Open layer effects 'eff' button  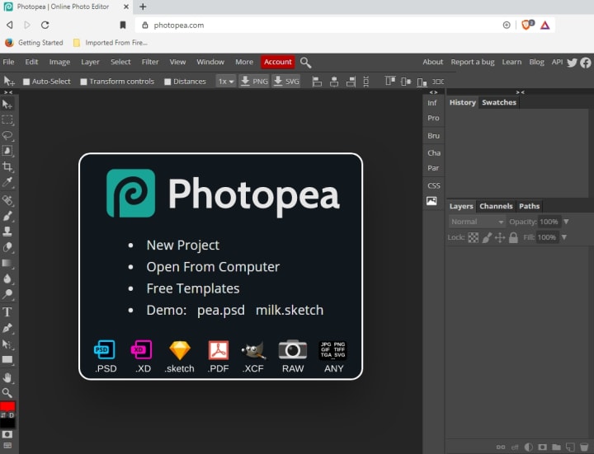[x=515, y=447]
